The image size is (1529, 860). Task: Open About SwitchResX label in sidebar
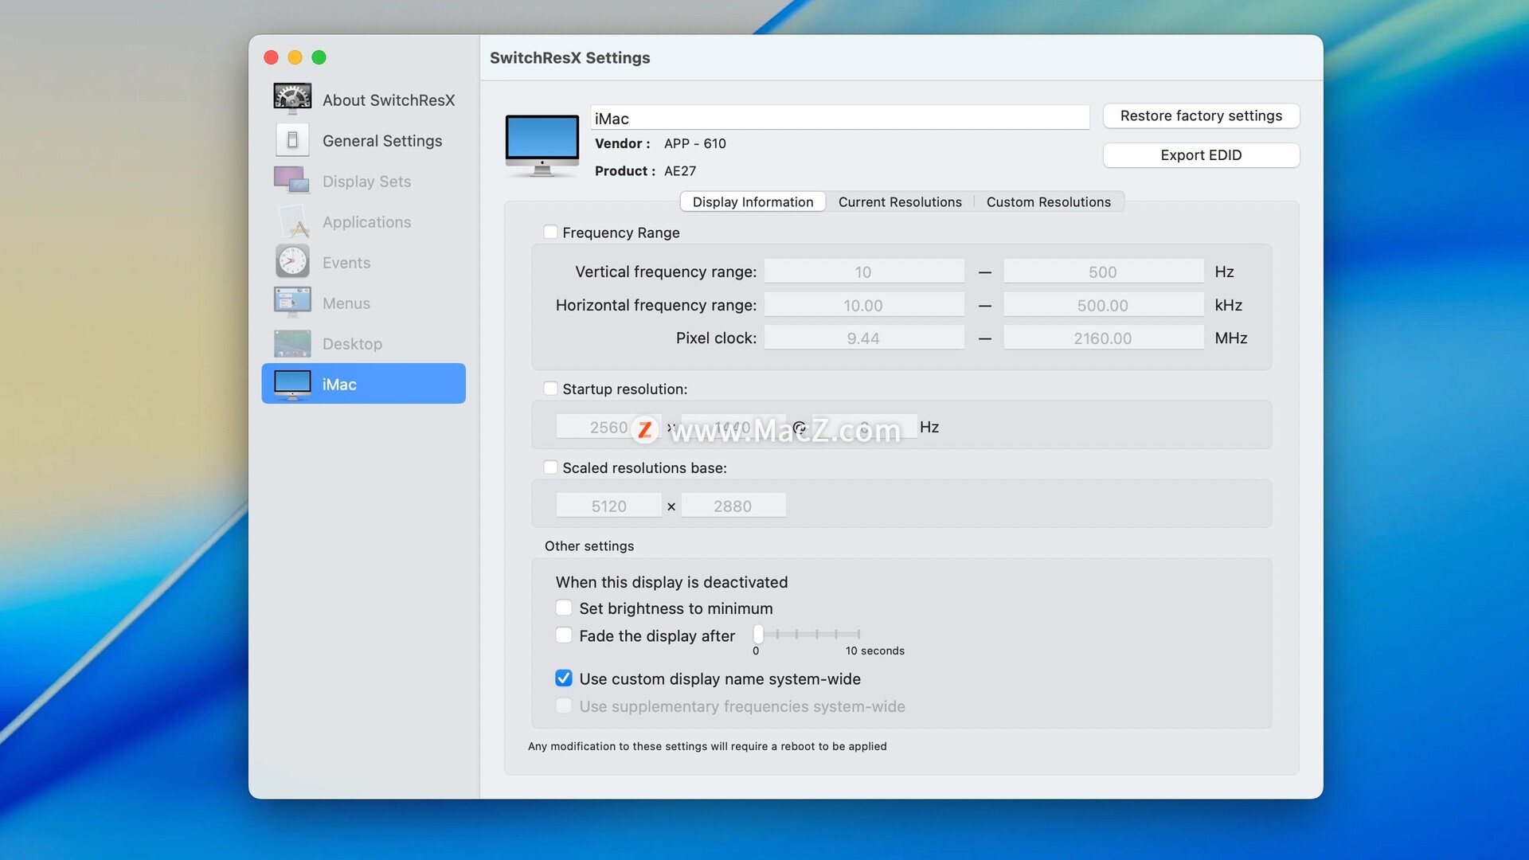389,100
